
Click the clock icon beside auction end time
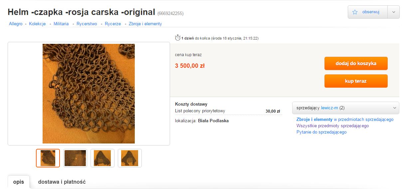pos(178,38)
